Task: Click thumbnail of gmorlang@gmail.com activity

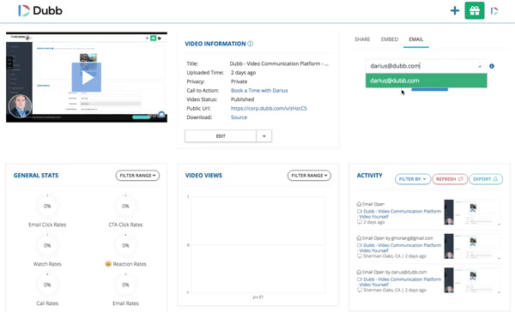Action: click(472, 246)
